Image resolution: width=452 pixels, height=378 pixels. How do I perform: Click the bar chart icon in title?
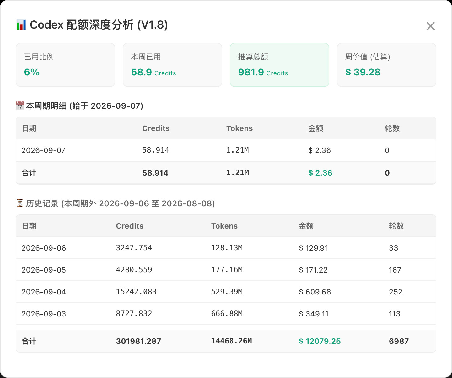click(x=21, y=24)
